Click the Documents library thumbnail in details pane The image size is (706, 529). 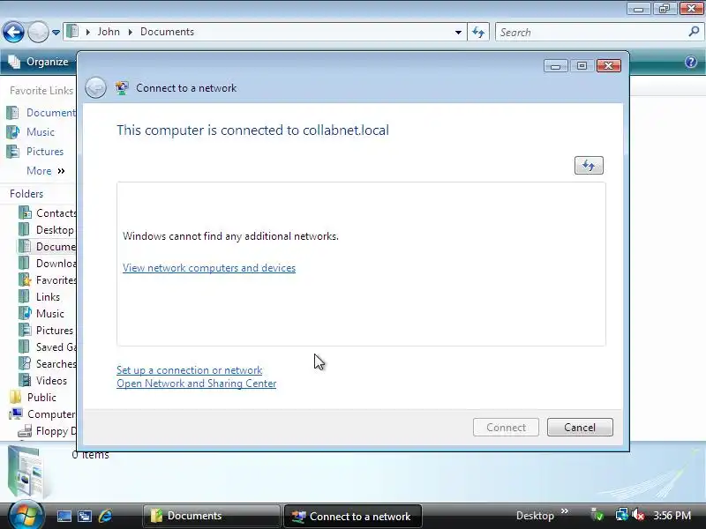27,471
